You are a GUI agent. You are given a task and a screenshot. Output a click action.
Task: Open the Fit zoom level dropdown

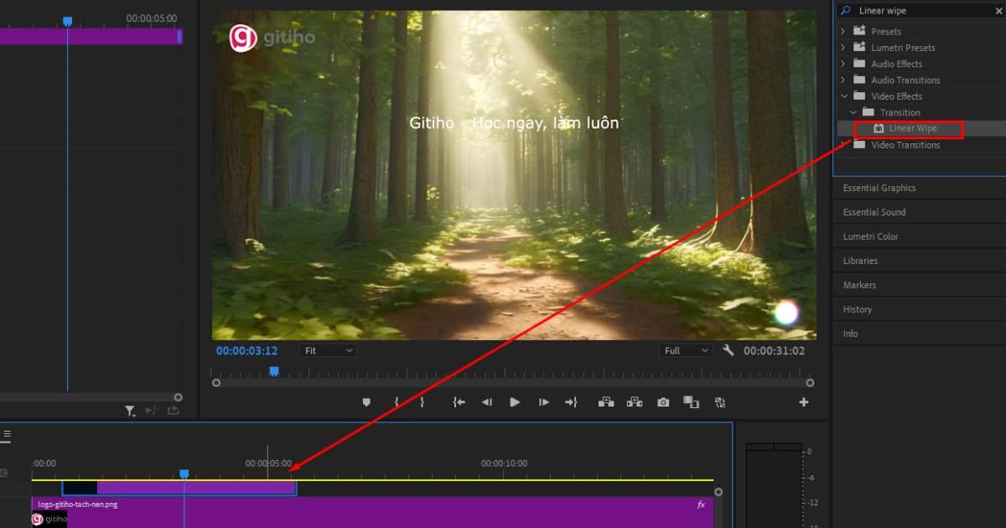click(329, 350)
